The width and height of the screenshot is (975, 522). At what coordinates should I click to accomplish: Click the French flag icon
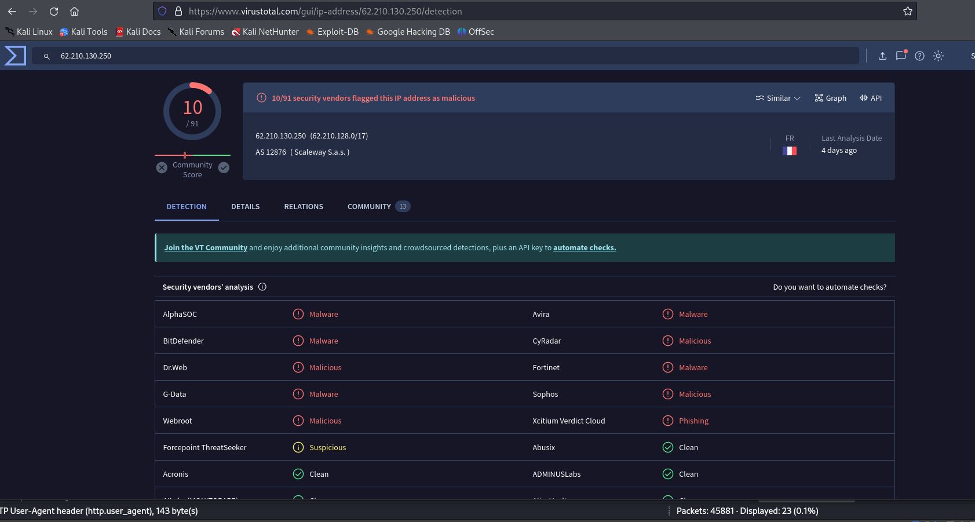[790, 151]
